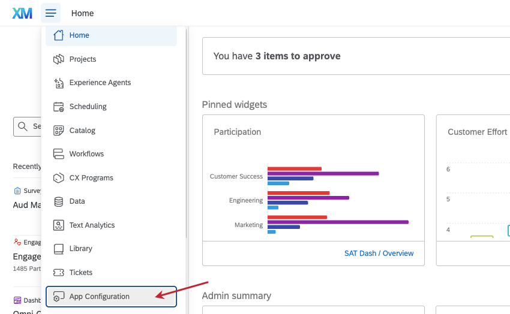Open App Configuration menu item
This screenshot has height=314, width=510.
point(111,297)
